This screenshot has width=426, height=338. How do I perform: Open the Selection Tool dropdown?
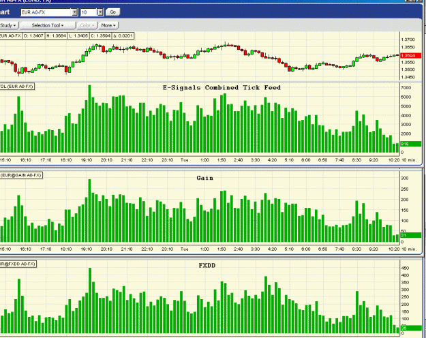(48, 25)
